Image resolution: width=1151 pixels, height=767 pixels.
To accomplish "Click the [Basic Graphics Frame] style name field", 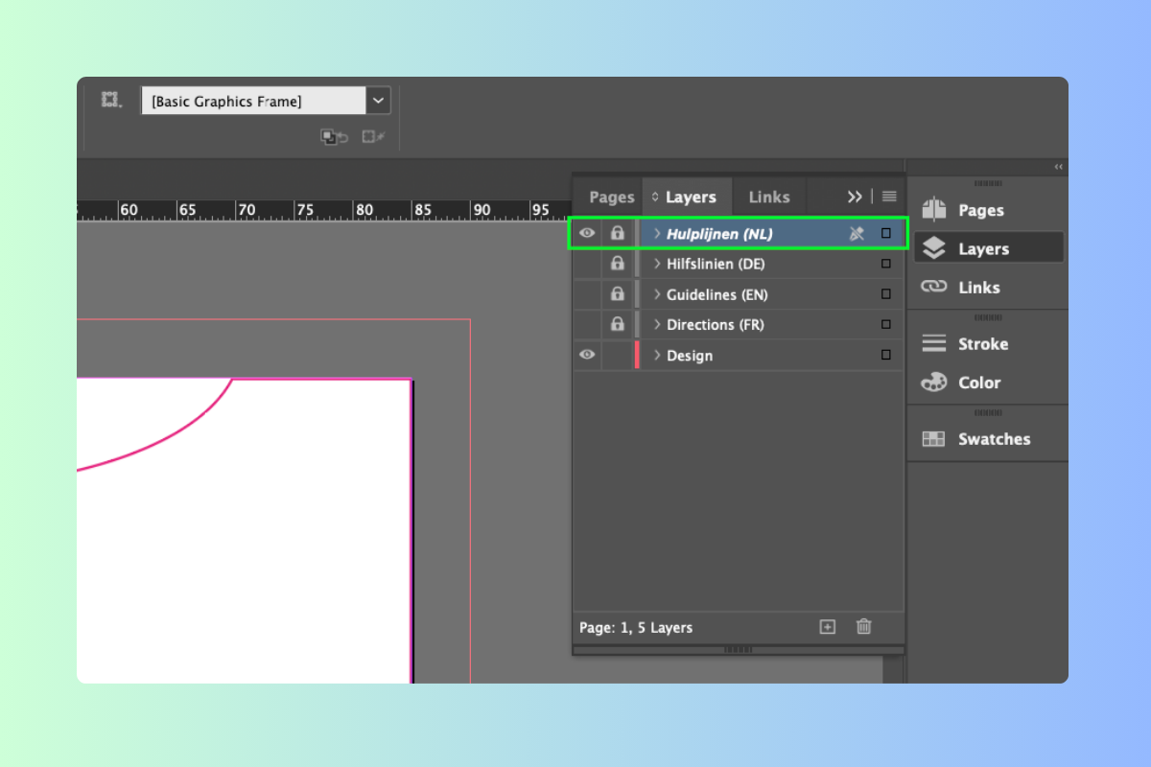I will point(253,101).
